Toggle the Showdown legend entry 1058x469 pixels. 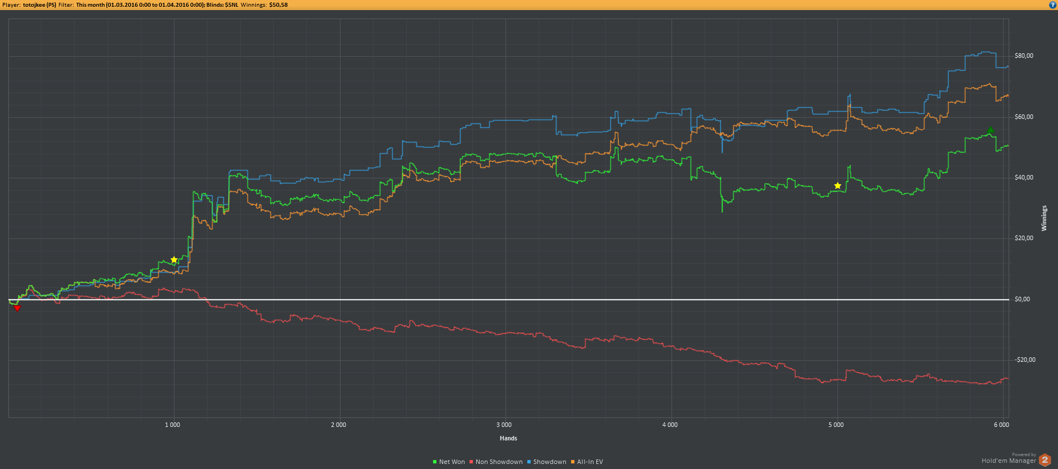click(546, 462)
